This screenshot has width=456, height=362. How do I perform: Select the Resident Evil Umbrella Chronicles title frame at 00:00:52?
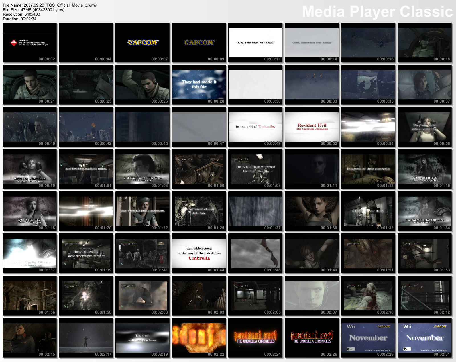point(312,127)
